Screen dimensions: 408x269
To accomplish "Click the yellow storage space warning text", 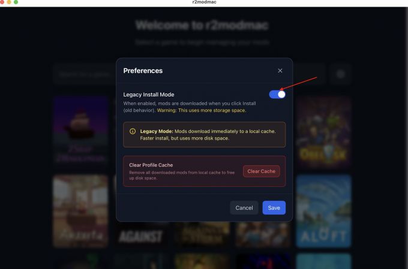I will [x=202, y=110].
